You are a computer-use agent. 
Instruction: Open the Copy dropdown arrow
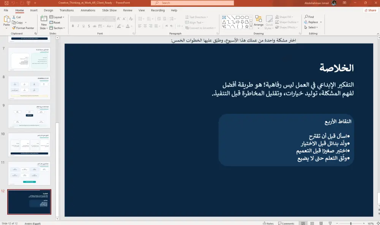(26, 22)
